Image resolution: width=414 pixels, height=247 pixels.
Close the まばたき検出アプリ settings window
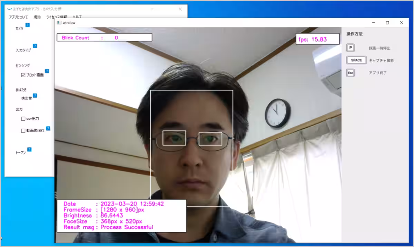tap(180, 9)
